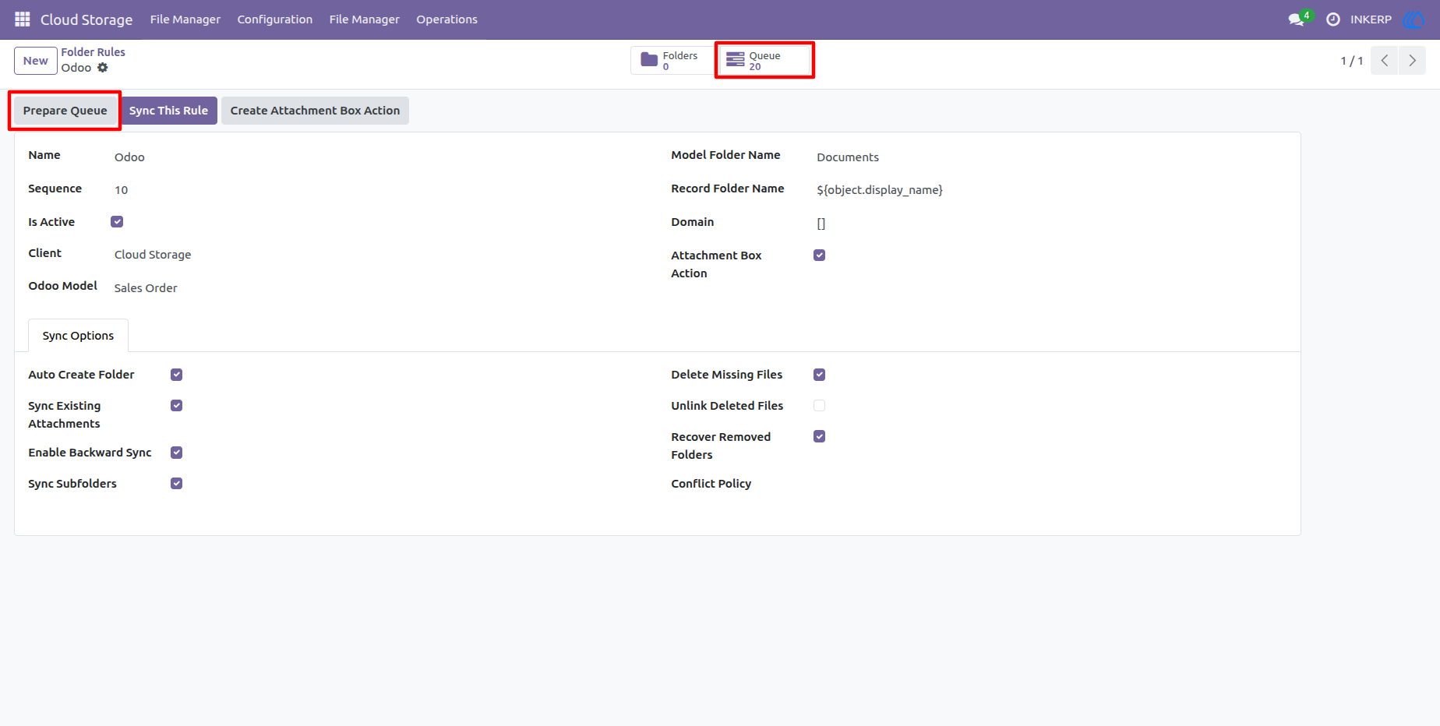
Task: Select the Sync Options tab
Action: tap(78, 336)
